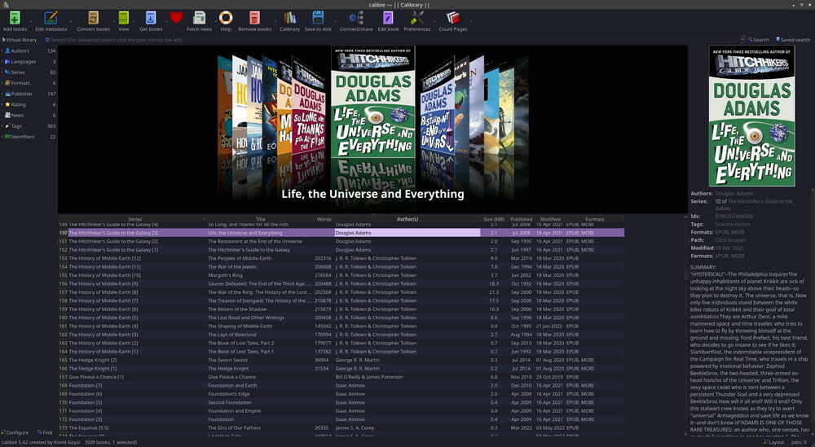Select row Give Please a Chance title
The height and width of the screenshot is (447, 815).
(x=231, y=377)
